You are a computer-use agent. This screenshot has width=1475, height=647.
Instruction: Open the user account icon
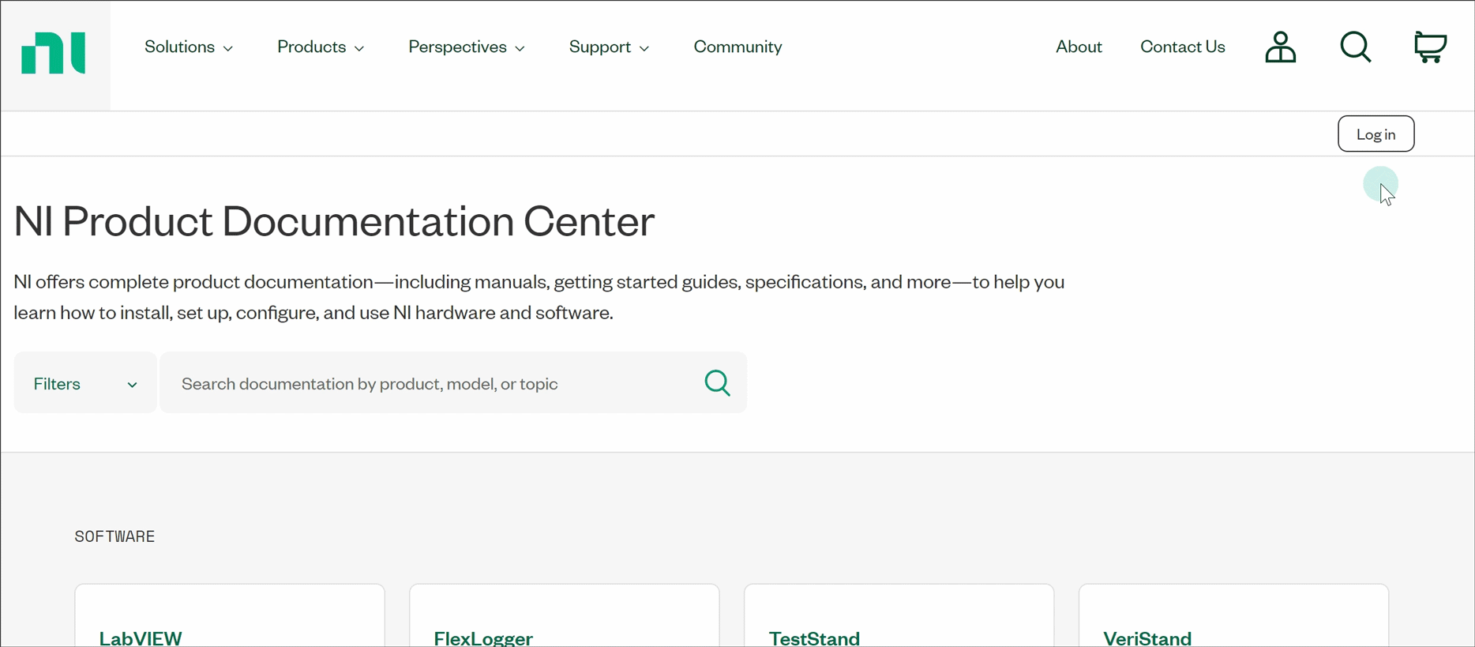tap(1280, 47)
